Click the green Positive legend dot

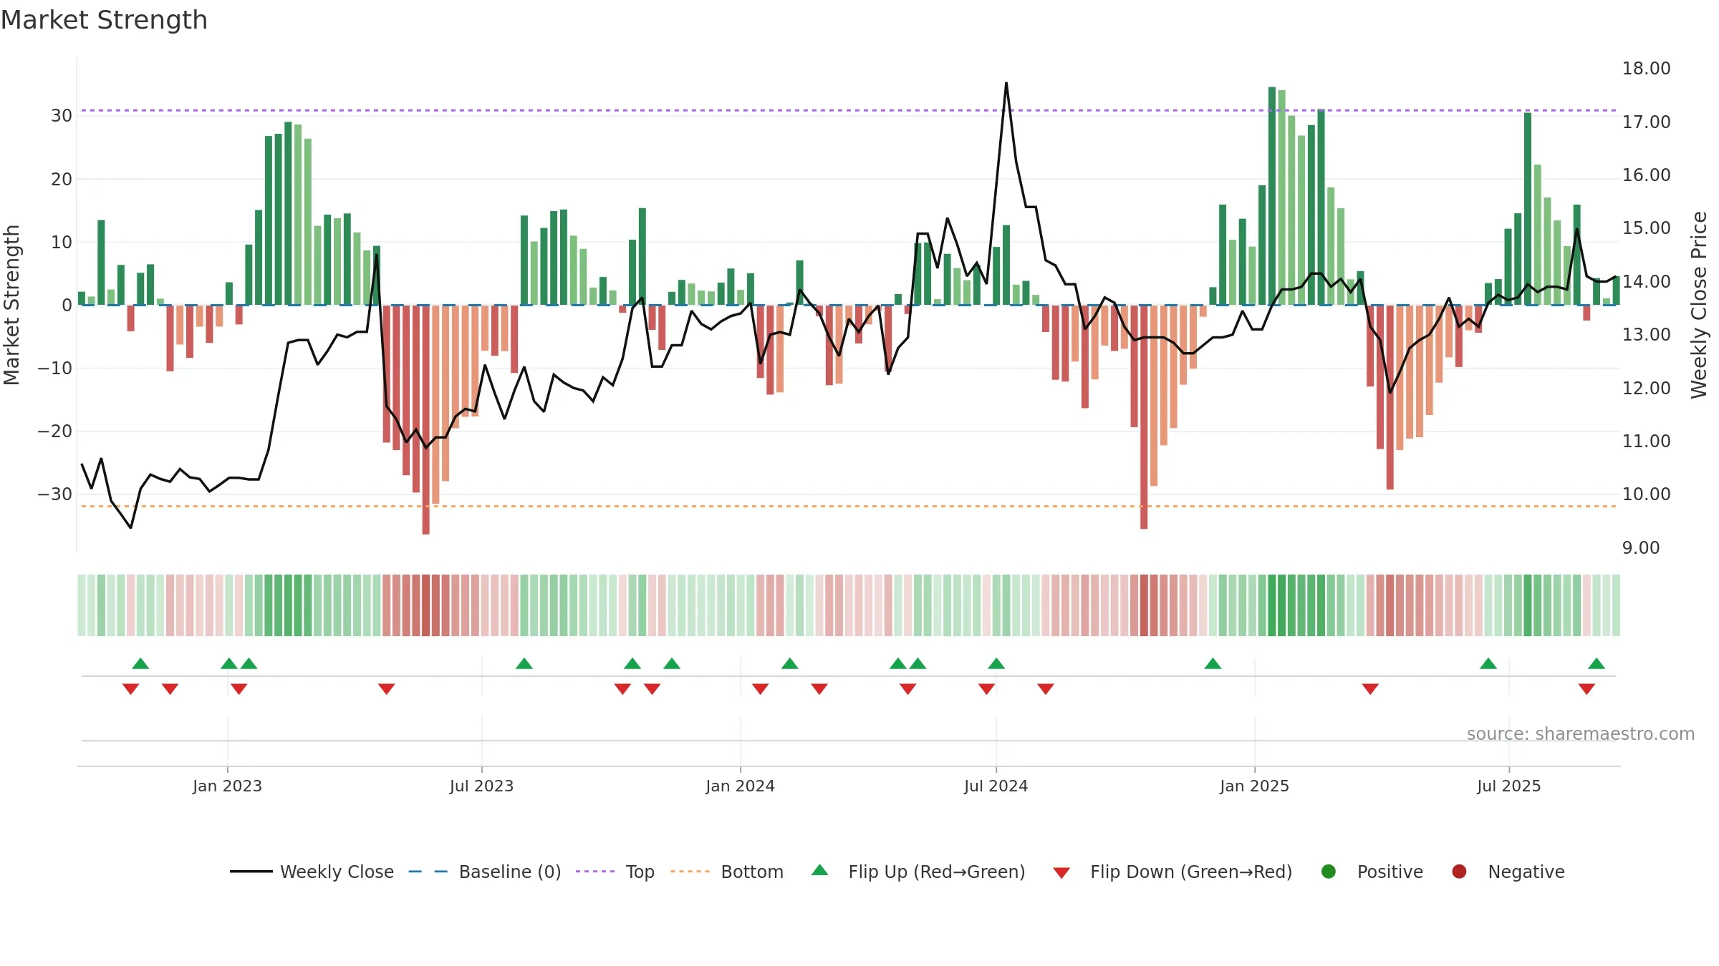click(x=1329, y=872)
